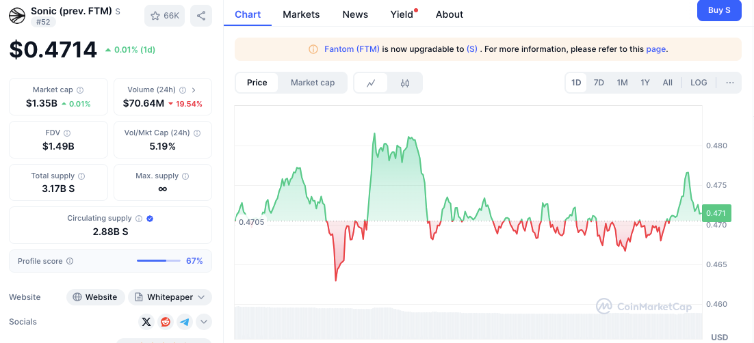The height and width of the screenshot is (343, 754).
Task: Click the Buy S button
Action: [719, 10]
